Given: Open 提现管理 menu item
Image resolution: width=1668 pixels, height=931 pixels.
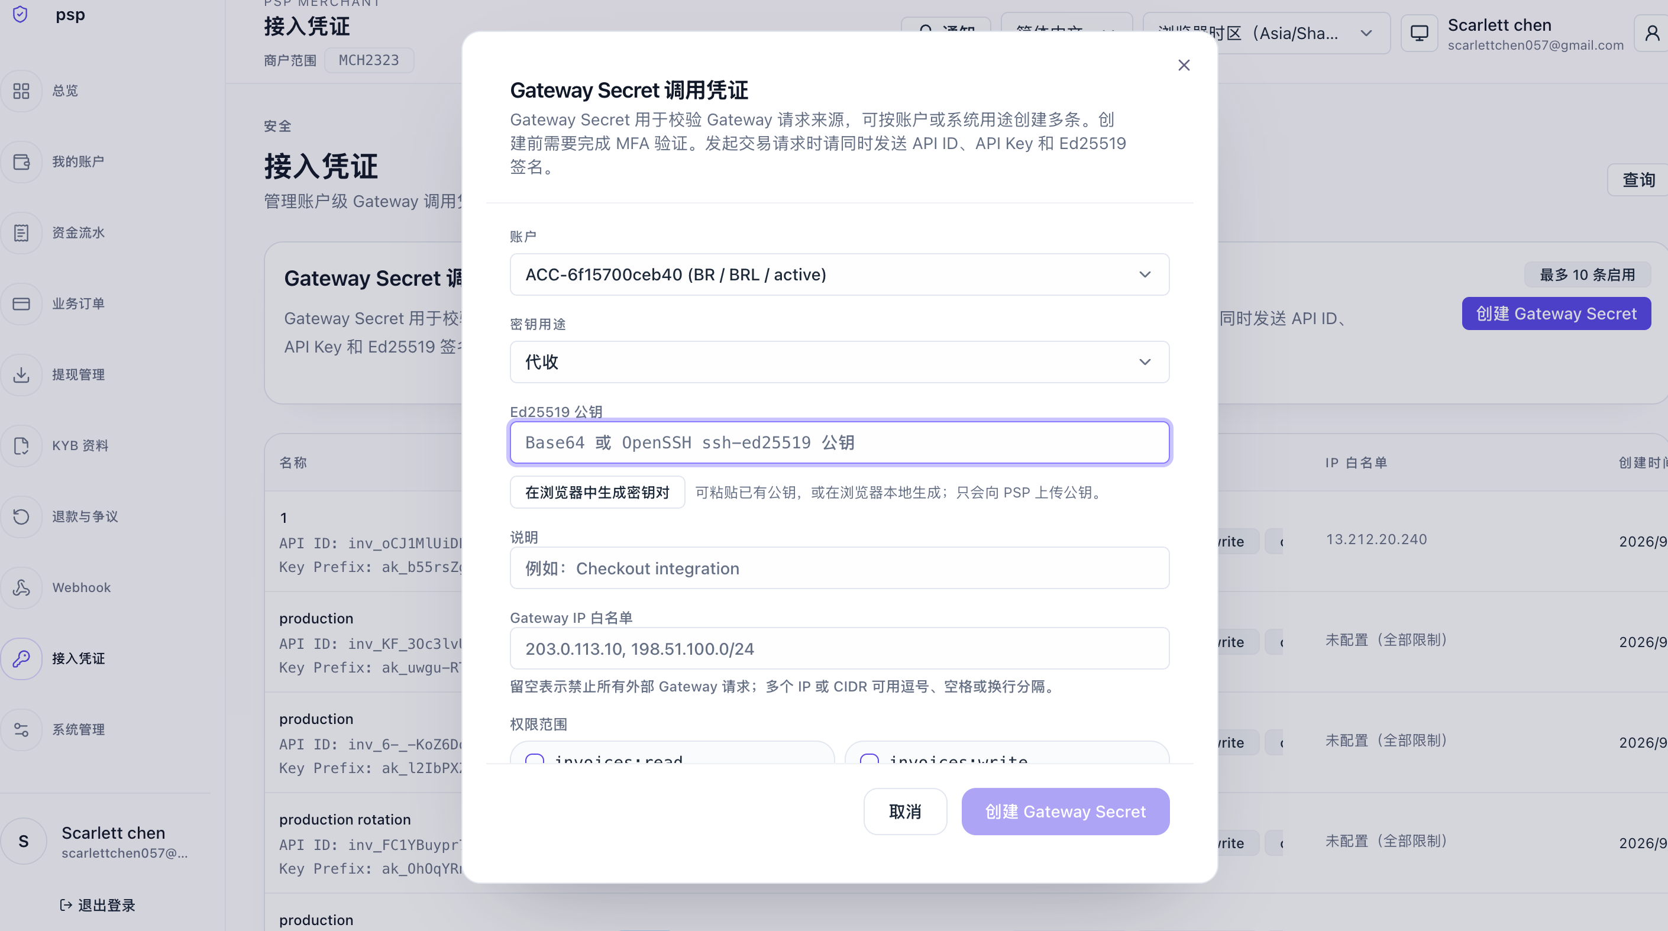Looking at the screenshot, I should [78, 375].
